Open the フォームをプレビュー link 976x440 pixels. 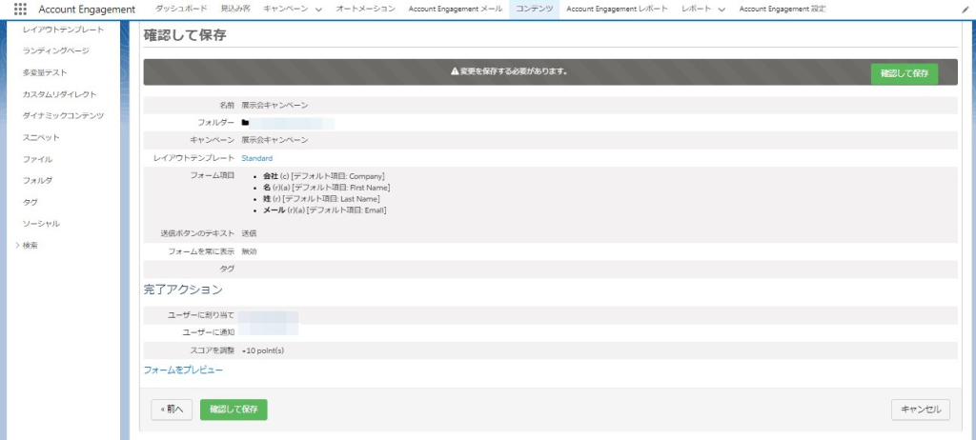[183, 370]
